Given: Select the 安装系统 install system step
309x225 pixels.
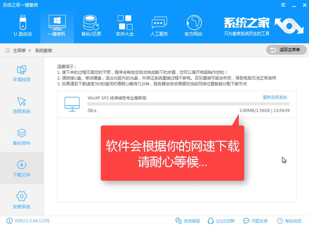Looking at the screenshot, I should point(21,200).
